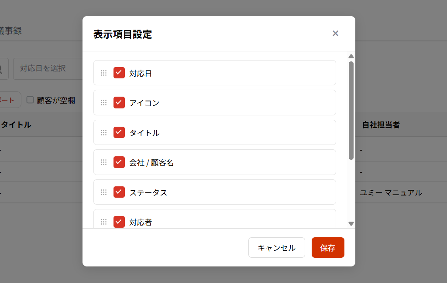The image size is (447, 283).
Task: Click the scrollbar down arrow in the dialog
Action: tap(351, 224)
